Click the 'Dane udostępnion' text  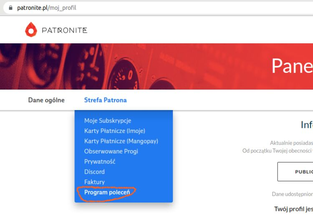coord(292,194)
